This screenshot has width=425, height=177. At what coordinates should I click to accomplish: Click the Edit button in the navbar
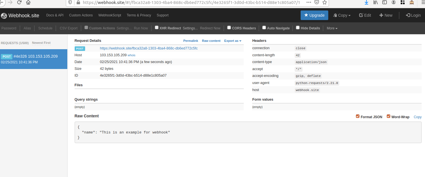click(365, 15)
